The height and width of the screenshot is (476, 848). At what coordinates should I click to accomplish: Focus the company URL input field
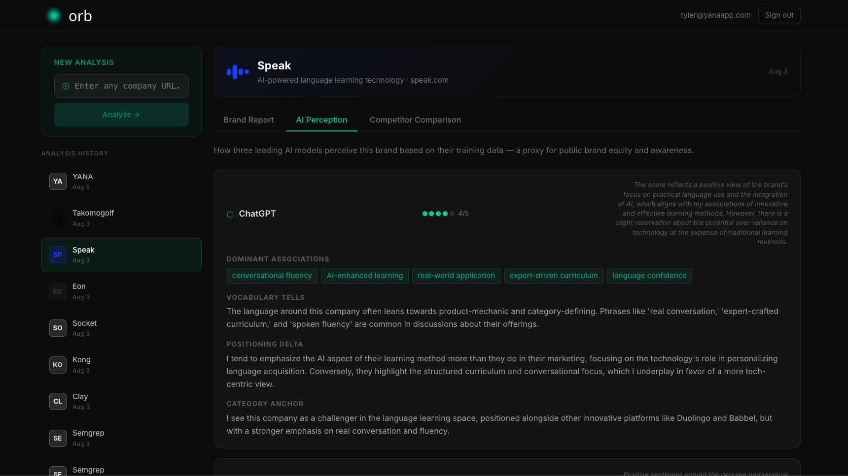[121, 86]
